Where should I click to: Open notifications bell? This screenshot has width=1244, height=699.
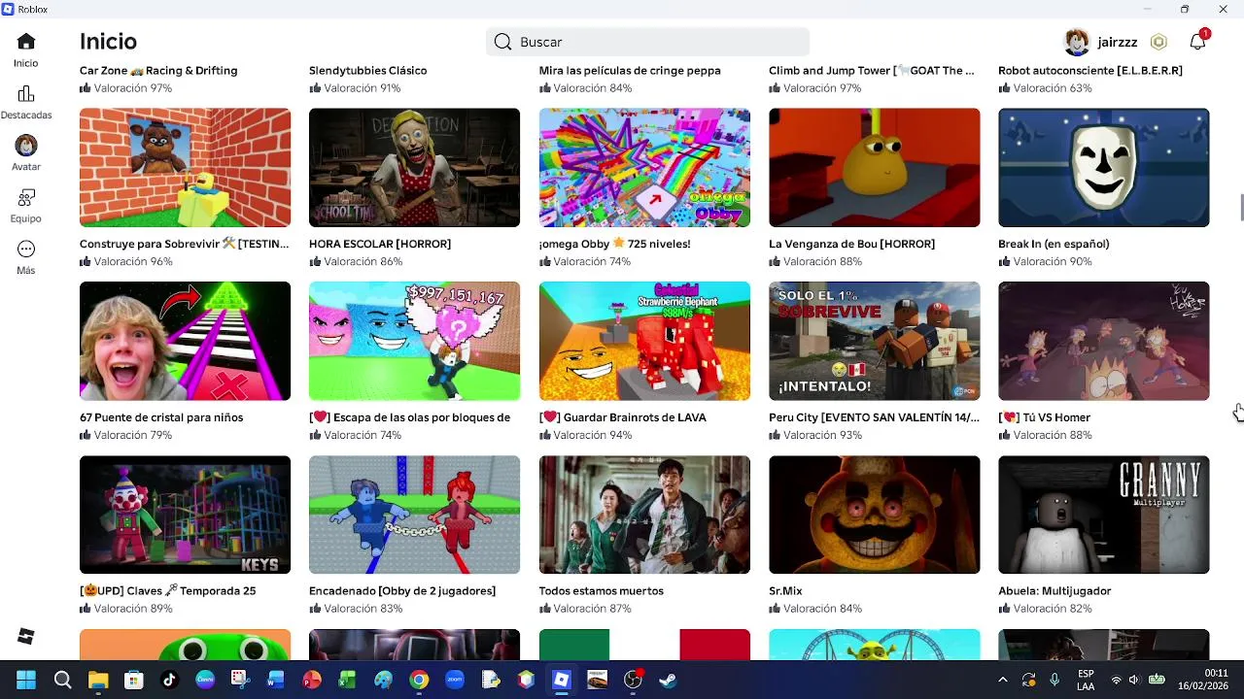coord(1197,42)
